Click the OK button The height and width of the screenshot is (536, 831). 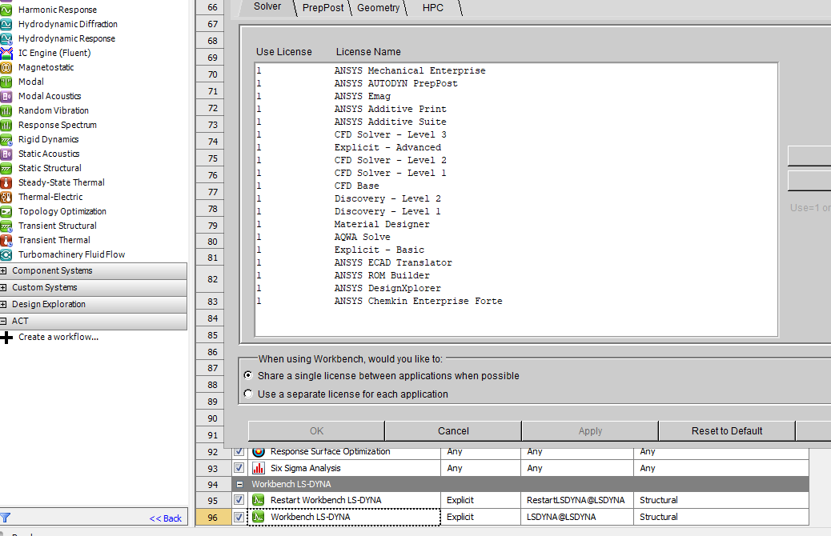tap(316, 431)
